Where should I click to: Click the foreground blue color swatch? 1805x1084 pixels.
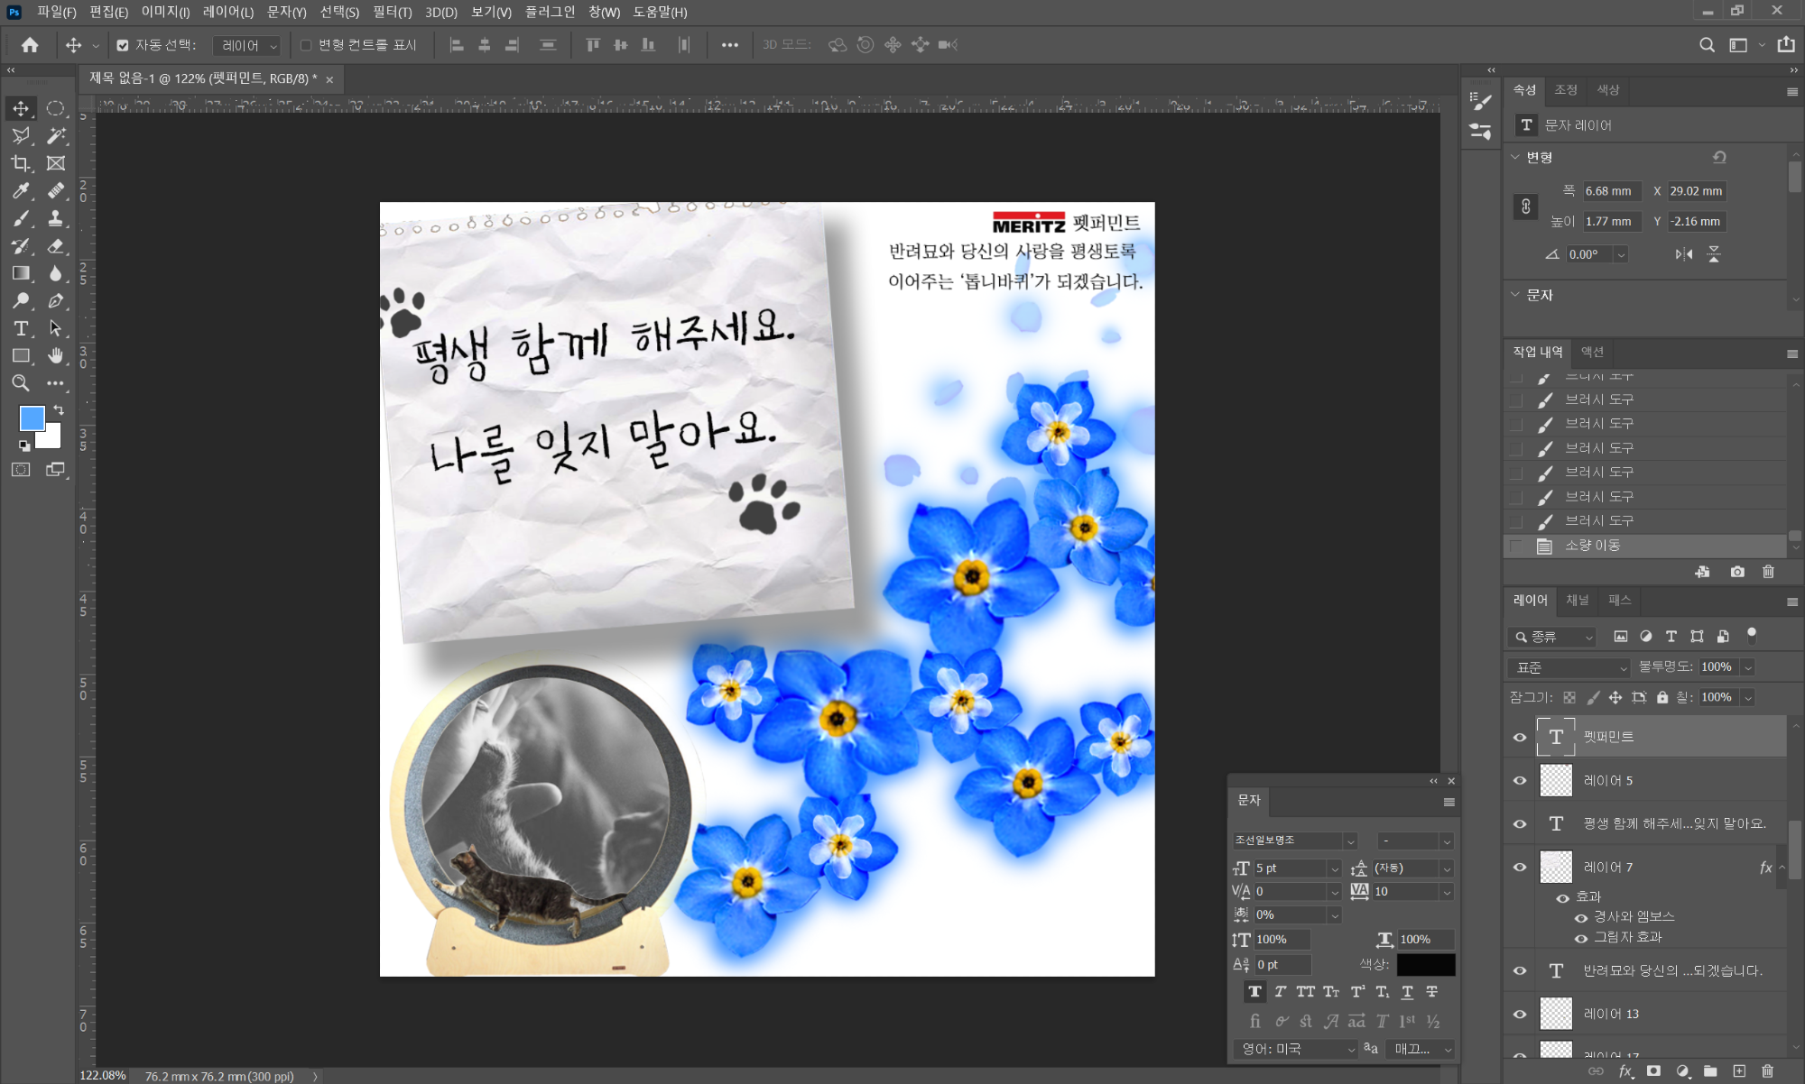32,418
